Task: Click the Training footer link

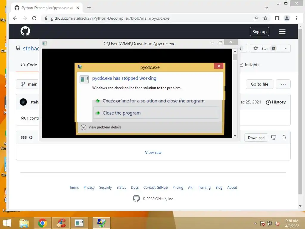Action: point(204,188)
